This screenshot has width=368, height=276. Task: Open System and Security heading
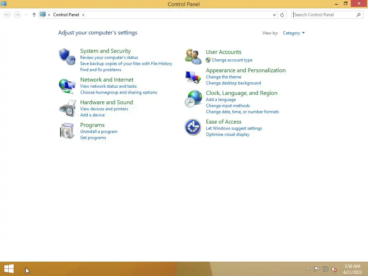(x=105, y=51)
